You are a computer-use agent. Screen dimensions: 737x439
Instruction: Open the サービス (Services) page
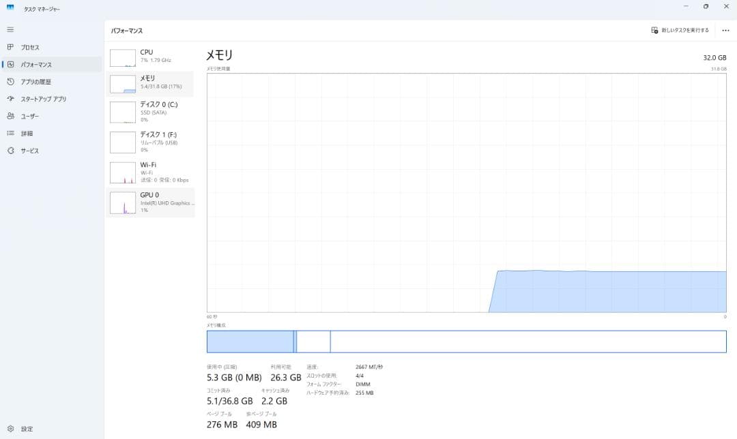pyautogui.click(x=31, y=151)
